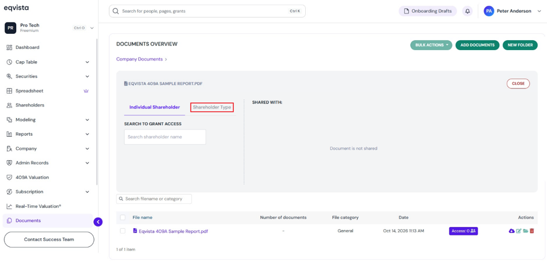547x262 pixels.
Task: Click the edit pencil icon in Actions
Action: click(x=518, y=231)
